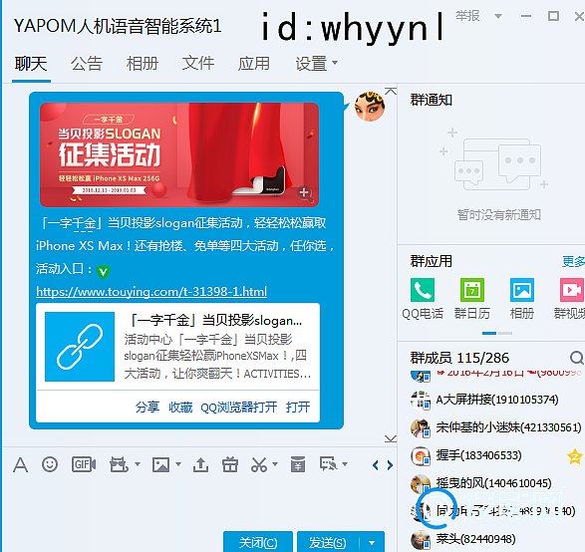Screen dimensions: 585x552
Task: Expand the screenshot scissors dropdown arrow
Action: pyautogui.click(x=275, y=464)
